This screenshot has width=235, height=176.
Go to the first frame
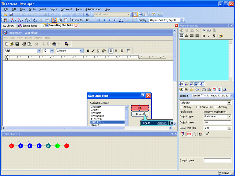pos(98,20)
